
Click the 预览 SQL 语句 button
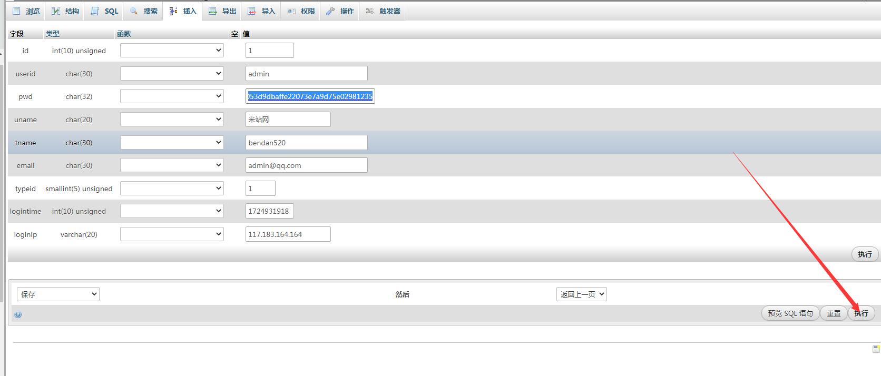790,313
